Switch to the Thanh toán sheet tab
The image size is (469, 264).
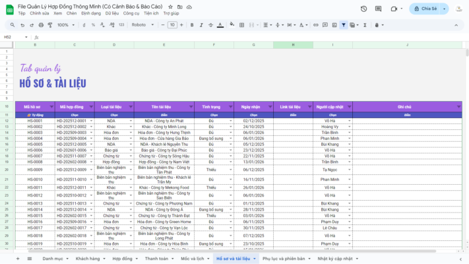click(x=157, y=259)
